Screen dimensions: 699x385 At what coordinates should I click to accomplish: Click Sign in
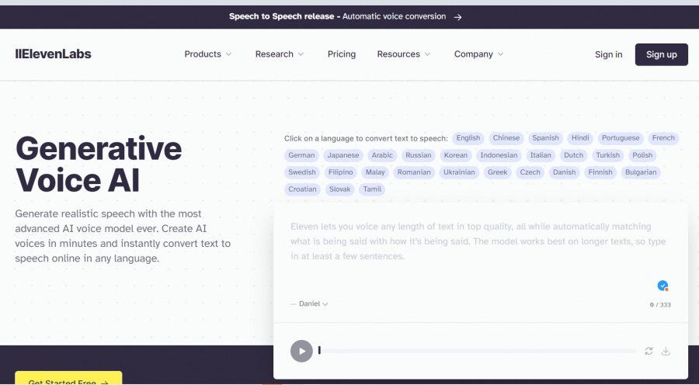[x=608, y=54]
